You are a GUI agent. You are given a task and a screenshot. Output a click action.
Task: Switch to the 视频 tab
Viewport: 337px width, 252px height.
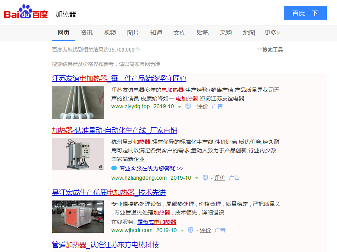(x=110, y=33)
